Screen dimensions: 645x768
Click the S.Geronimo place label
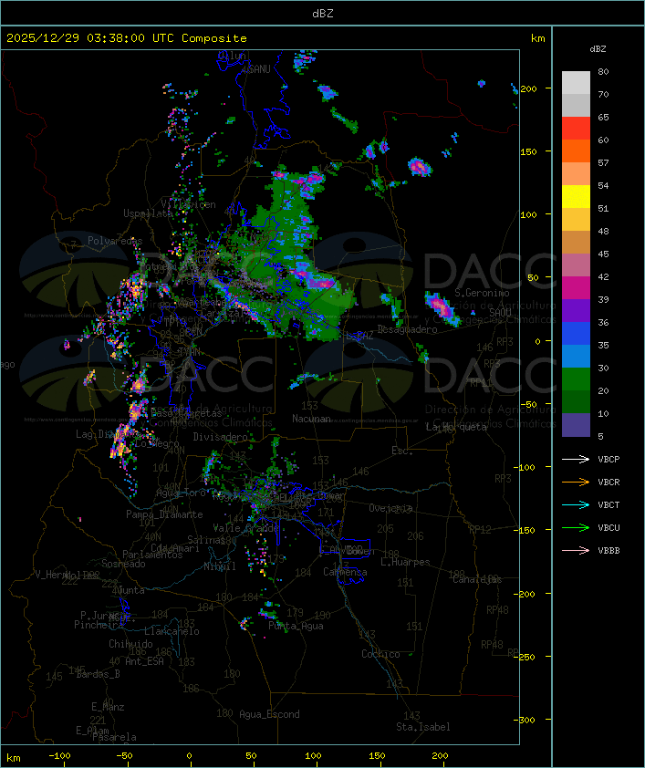[482, 293]
